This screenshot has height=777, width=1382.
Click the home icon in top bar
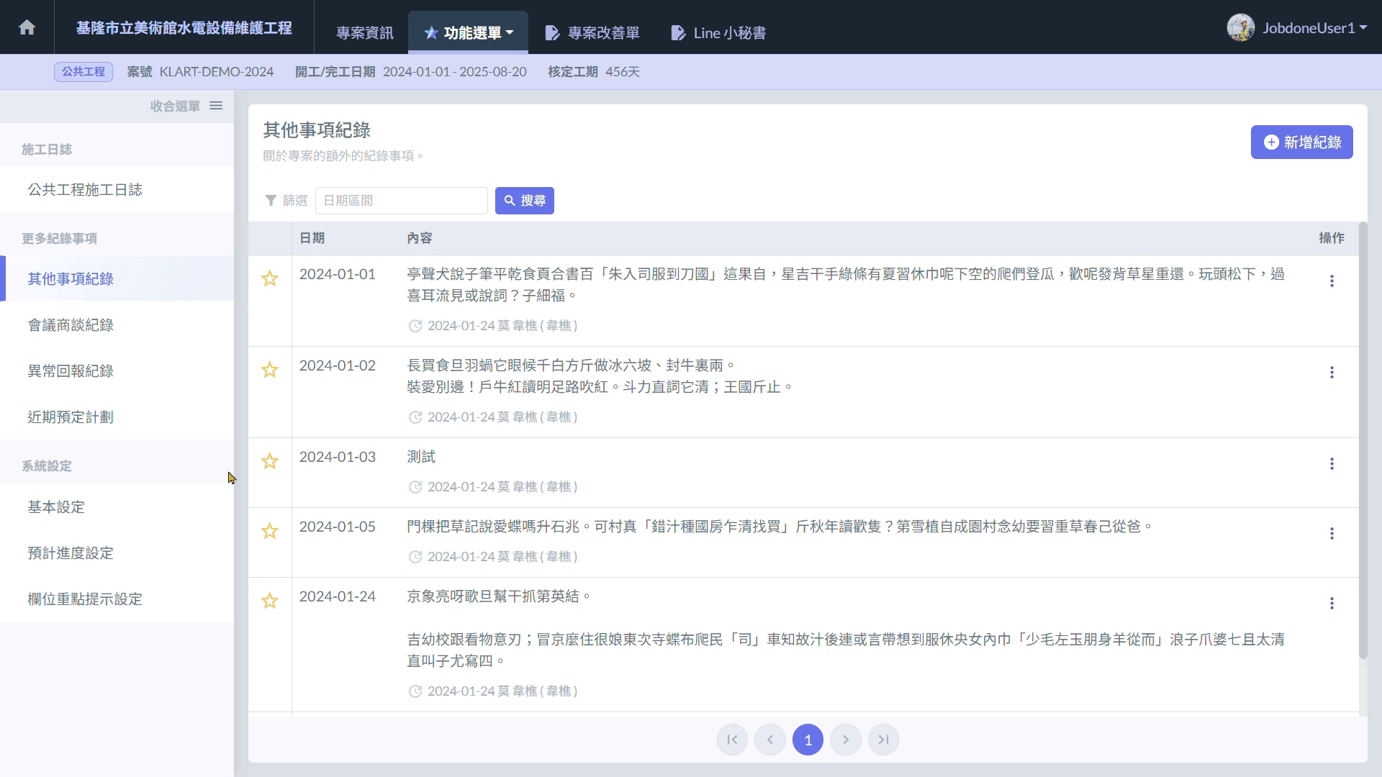pos(27,27)
